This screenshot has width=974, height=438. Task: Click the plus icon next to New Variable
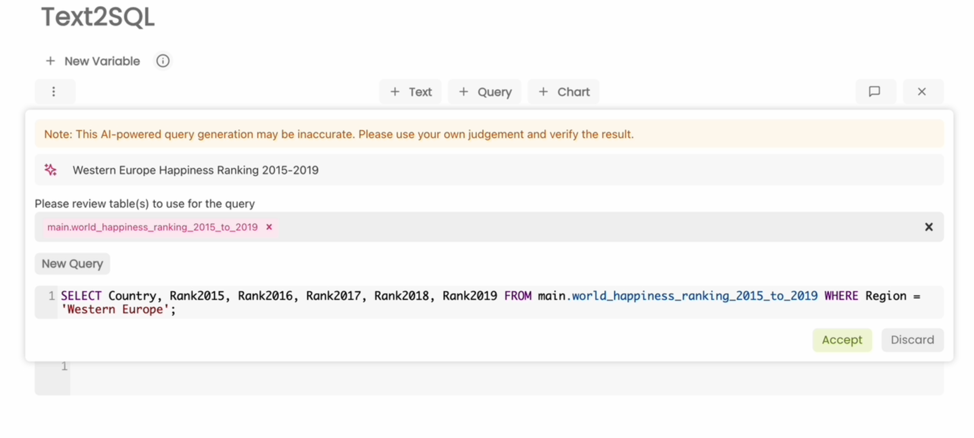50,61
